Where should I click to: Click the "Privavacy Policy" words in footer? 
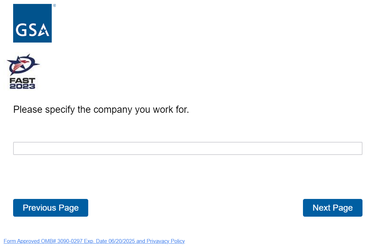[165, 241]
